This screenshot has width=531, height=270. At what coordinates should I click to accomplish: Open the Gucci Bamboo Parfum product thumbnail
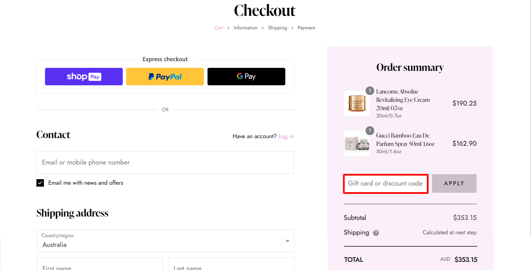click(x=357, y=143)
